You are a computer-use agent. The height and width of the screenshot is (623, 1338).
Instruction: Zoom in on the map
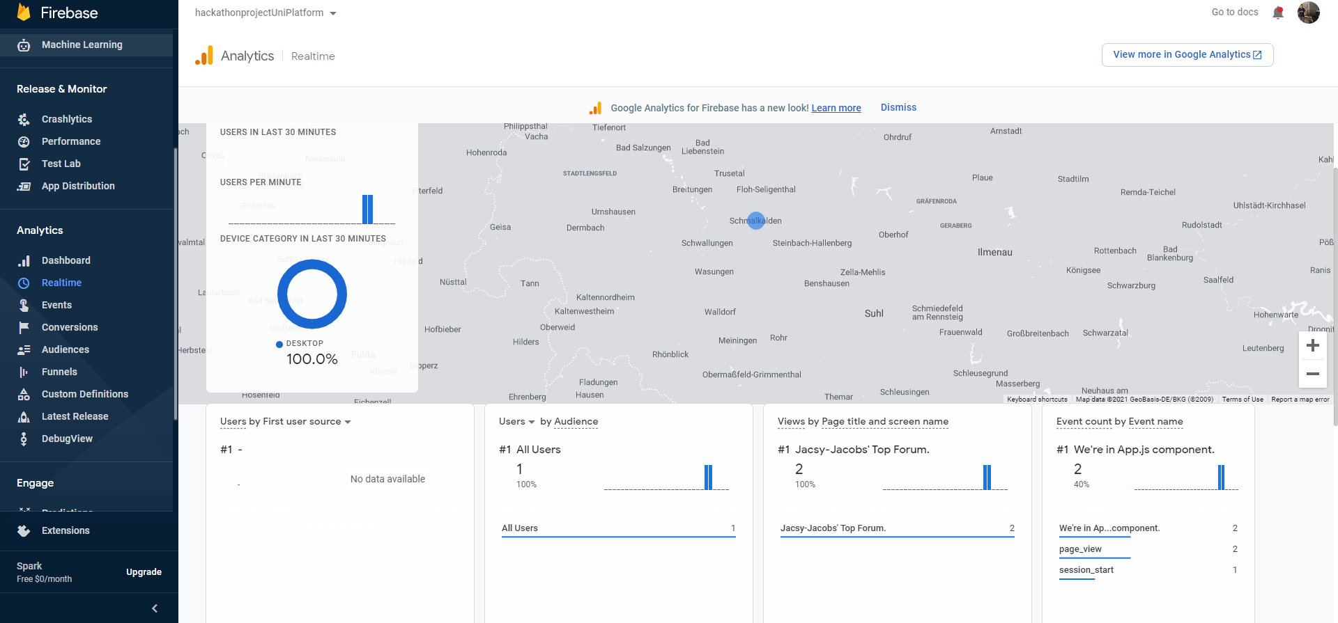pos(1313,346)
